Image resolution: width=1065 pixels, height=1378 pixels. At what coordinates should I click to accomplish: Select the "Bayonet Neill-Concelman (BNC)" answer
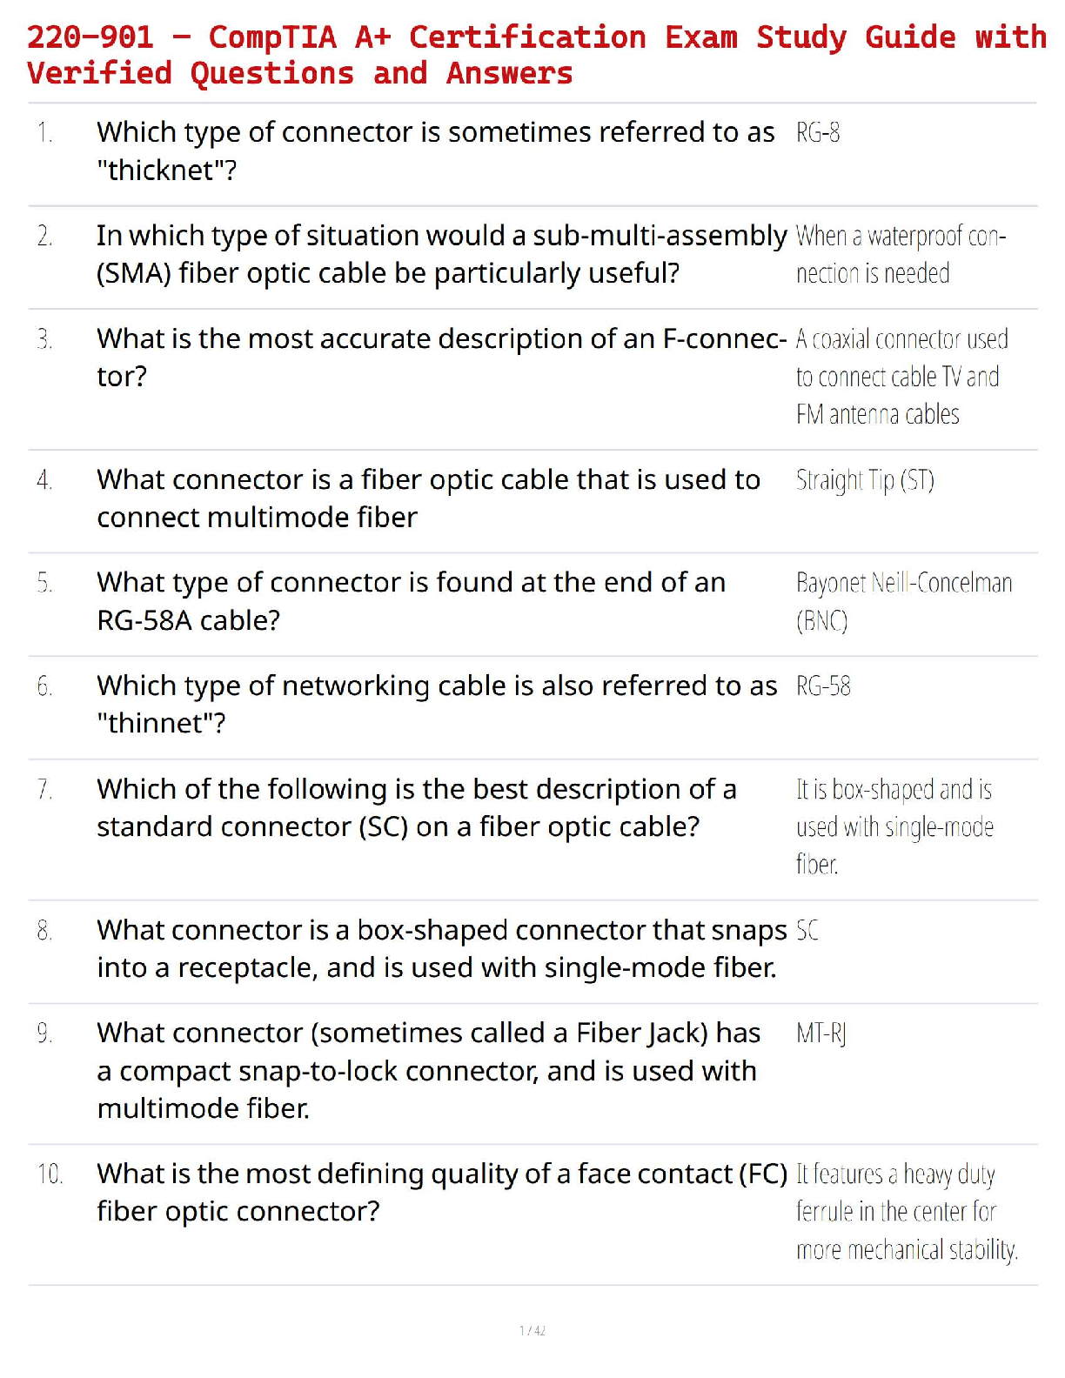(903, 601)
